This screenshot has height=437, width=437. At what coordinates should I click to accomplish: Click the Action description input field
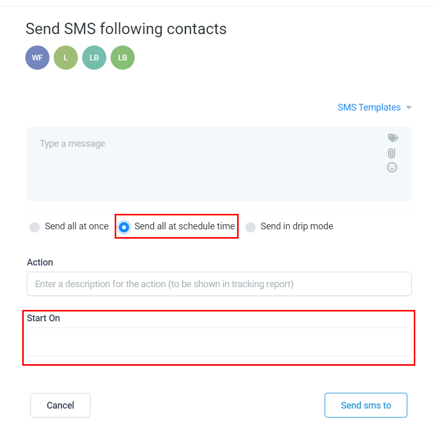point(219,284)
